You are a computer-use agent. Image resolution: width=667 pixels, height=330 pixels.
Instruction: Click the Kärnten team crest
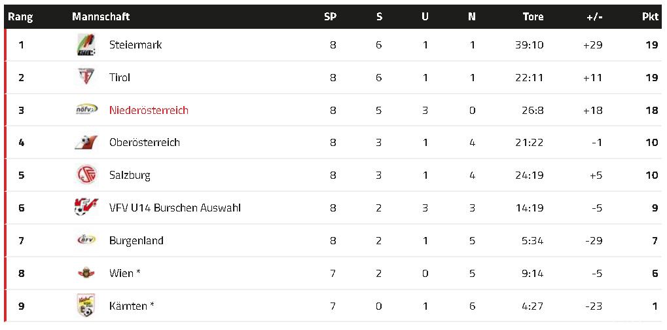click(86, 306)
